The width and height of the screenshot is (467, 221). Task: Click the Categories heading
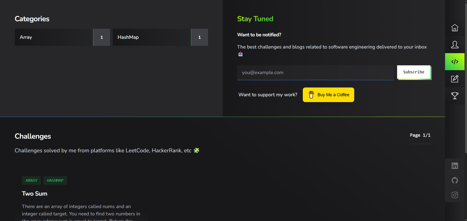(32, 19)
